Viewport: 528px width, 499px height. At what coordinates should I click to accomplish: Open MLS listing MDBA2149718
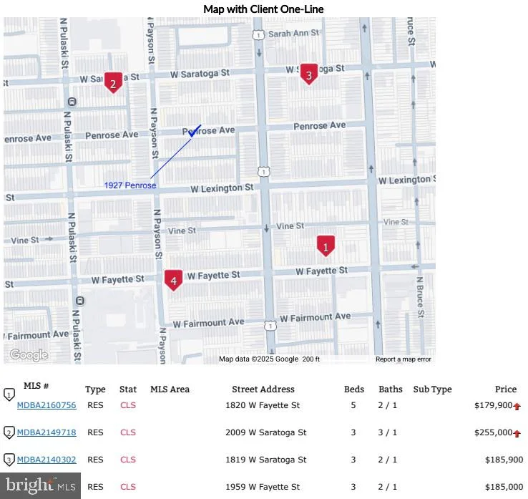point(47,432)
